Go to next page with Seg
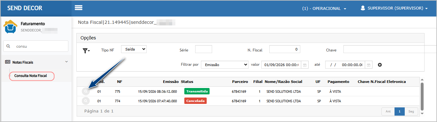Screen dimensions: 437x122 coord(411,112)
